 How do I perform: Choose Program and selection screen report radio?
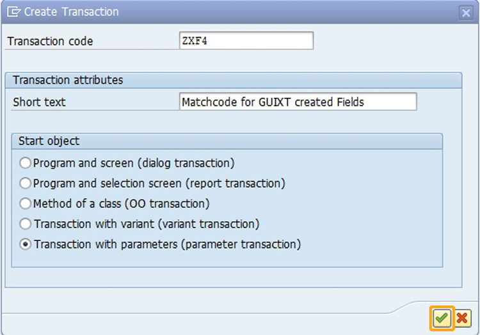[25, 183]
